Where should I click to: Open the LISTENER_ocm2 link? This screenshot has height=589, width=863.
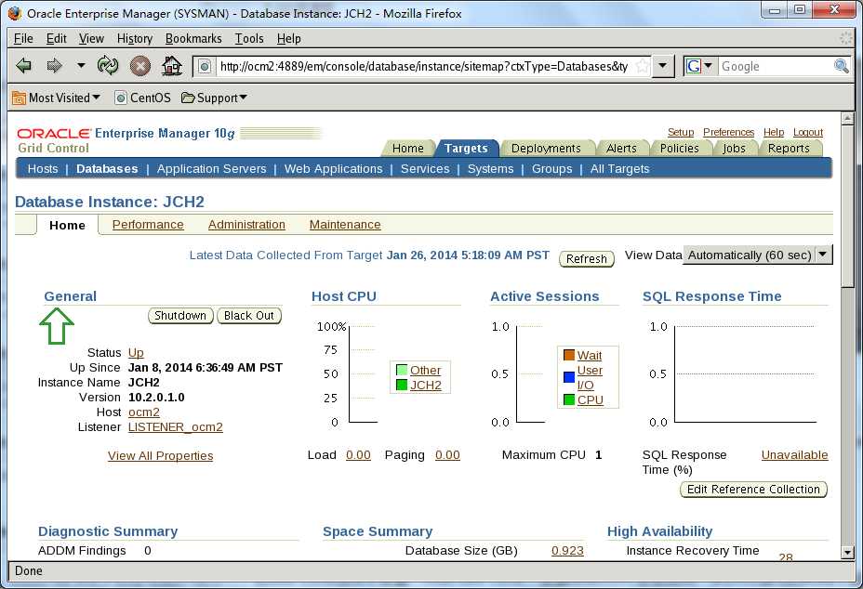(x=176, y=426)
